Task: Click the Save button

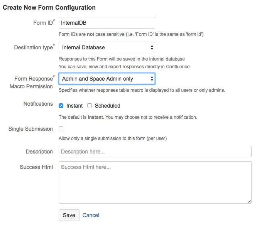Action: tap(69, 215)
